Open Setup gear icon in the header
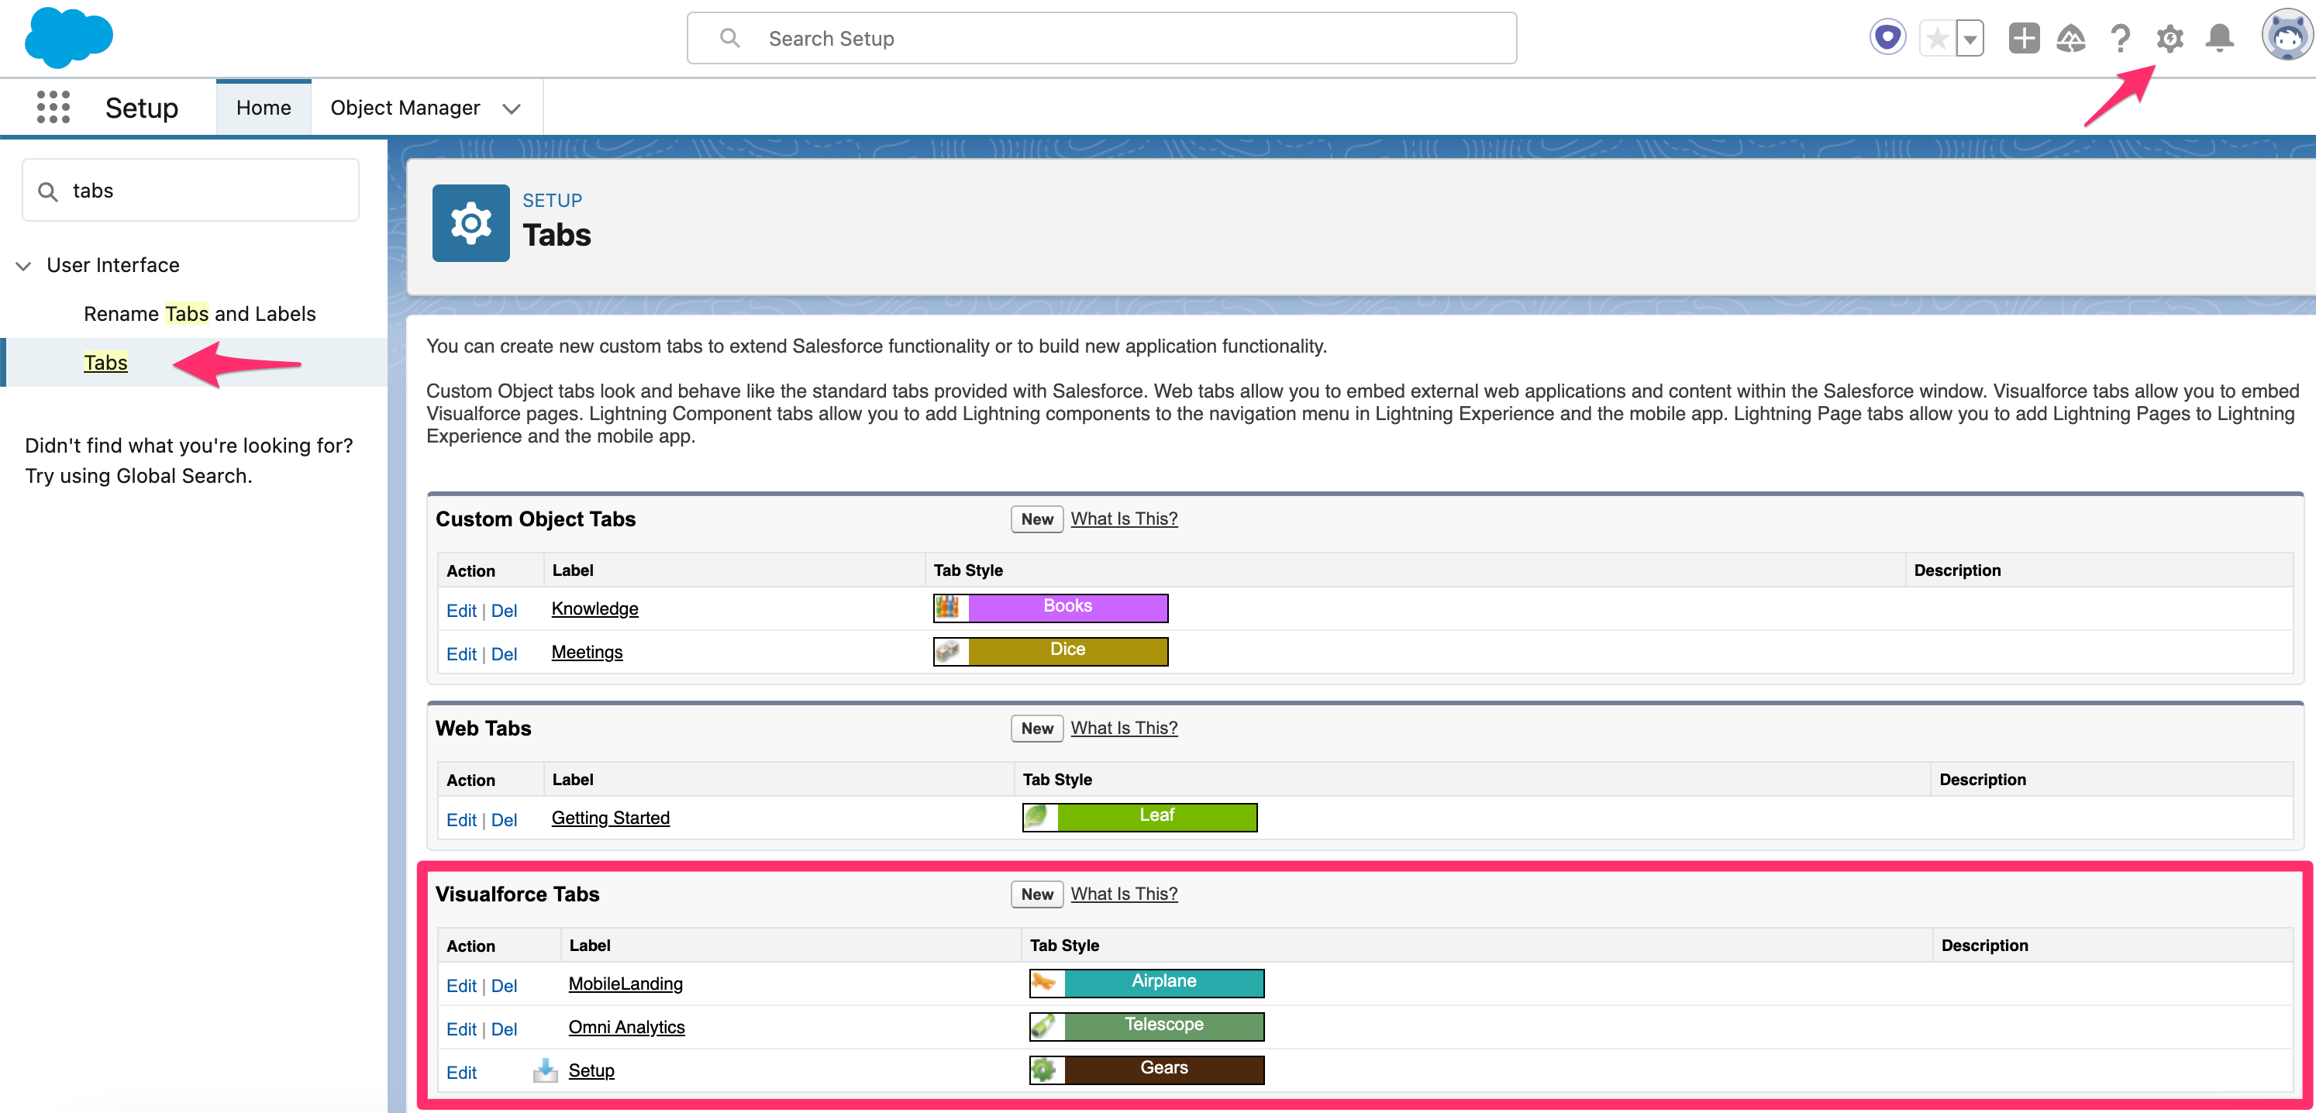The image size is (2316, 1113). coord(2170,39)
